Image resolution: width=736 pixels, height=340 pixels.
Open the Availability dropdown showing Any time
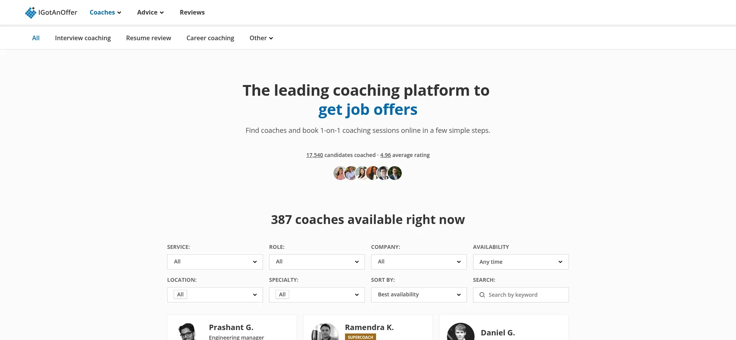point(521,262)
